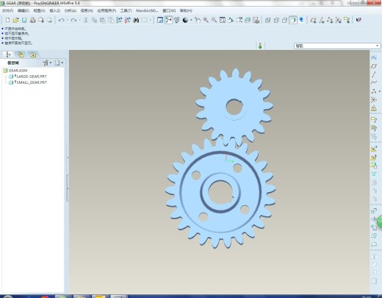The width and height of the screenshot is (382, 298).
Task: Click the datum point tool icon
Action: pyautogui.click(x=374, y=91)
